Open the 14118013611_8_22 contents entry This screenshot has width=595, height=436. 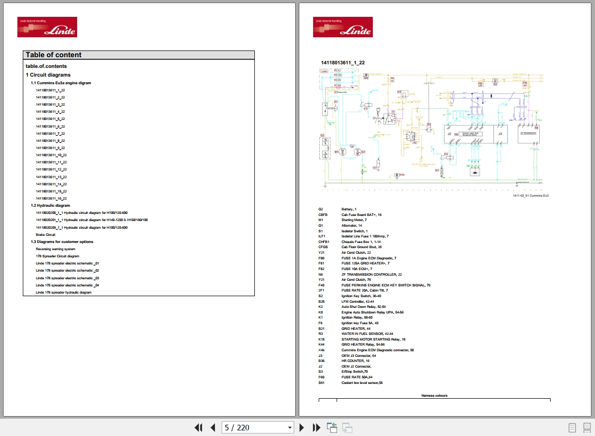click(x=51, y=141)
